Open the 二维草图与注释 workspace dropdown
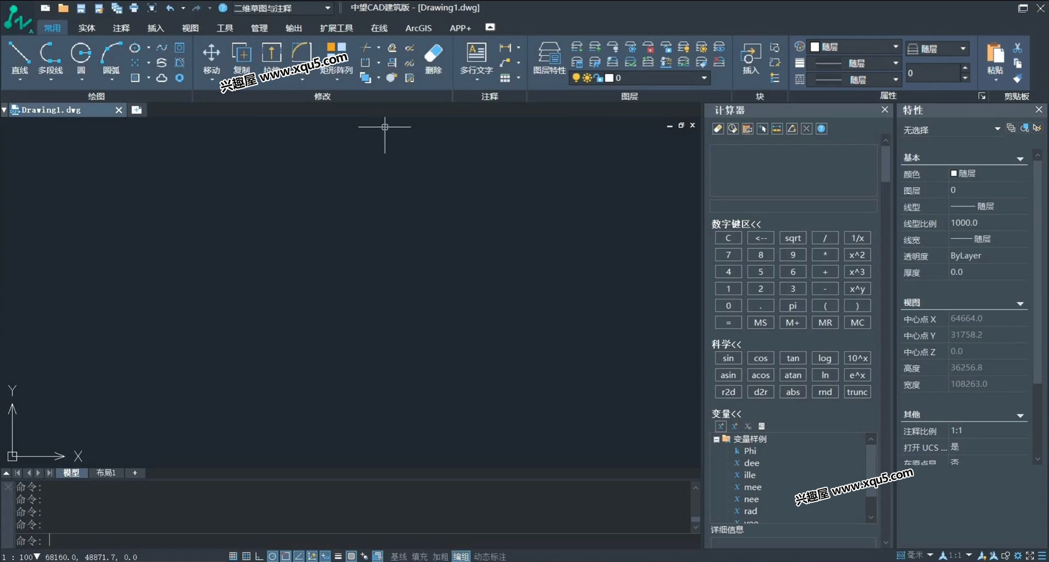Screen dimensions: 1049x562 [x=282, y=8]
